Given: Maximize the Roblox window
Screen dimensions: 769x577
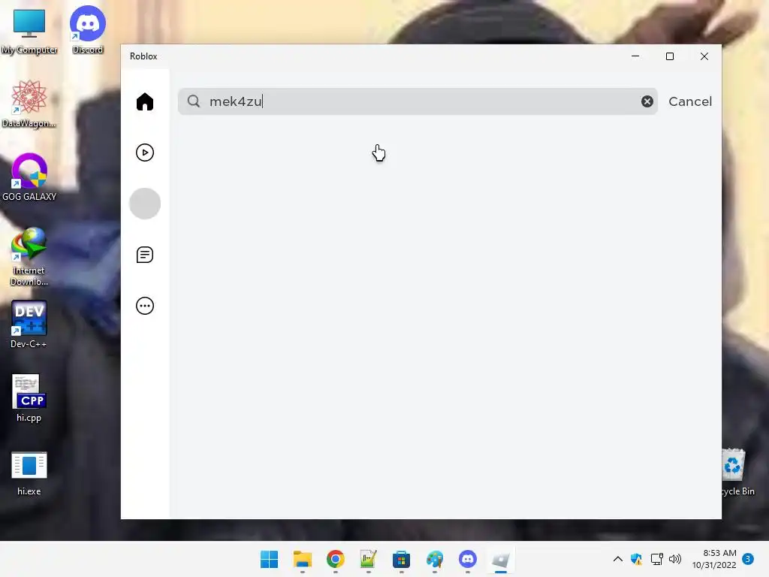Looking at the screenshot, I should coord(669,56).
